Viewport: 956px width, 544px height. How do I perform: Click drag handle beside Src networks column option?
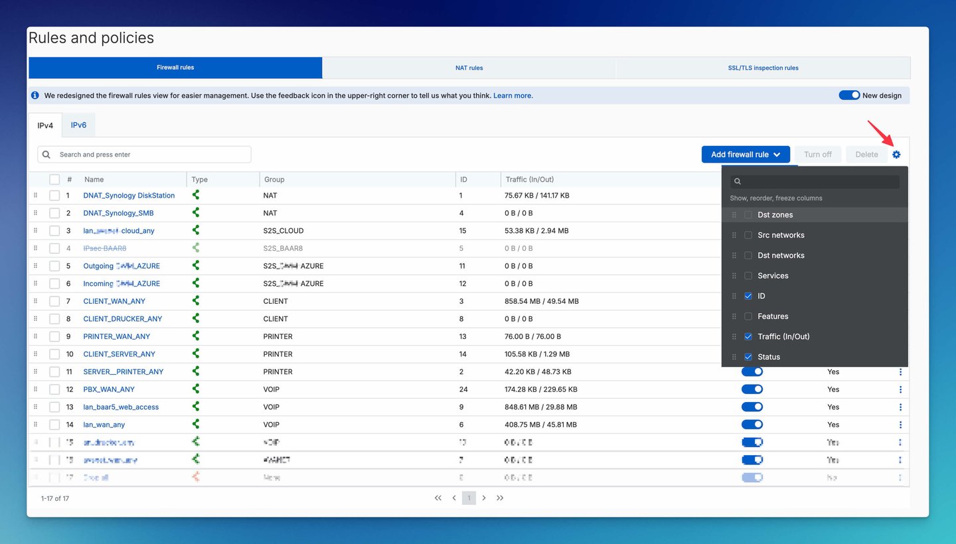tap(734, 236)
